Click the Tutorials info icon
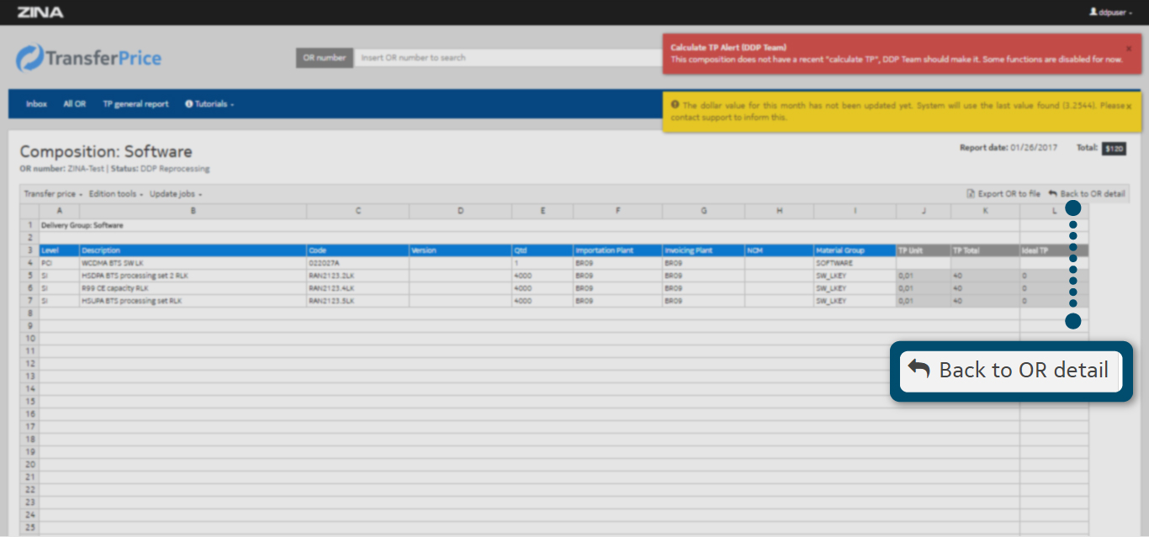 click(x=189, y=104)
